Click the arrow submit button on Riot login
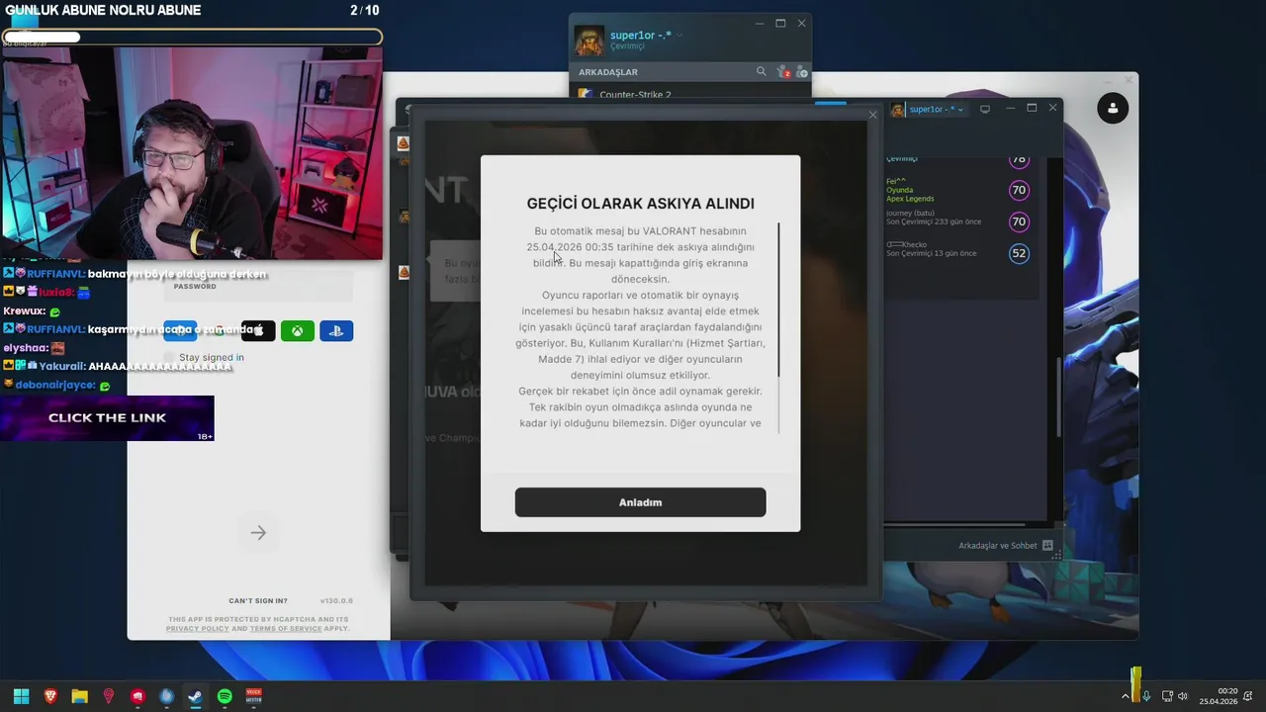The width and height of the screenshot is (1266, 712). coord(258,533)
